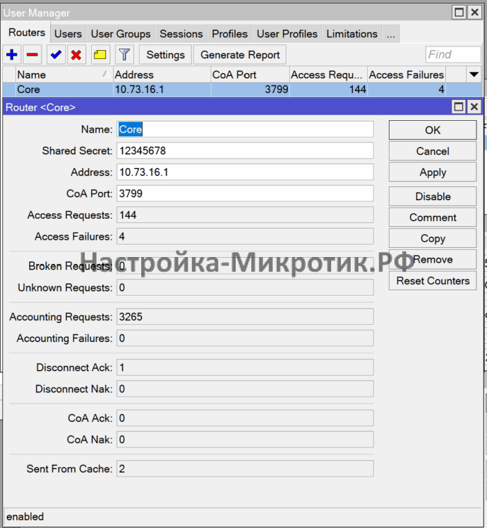Remove the Core router entry
Image resolution: width=487 pixels, height=528 pixels.
click(x=433, y=260)
